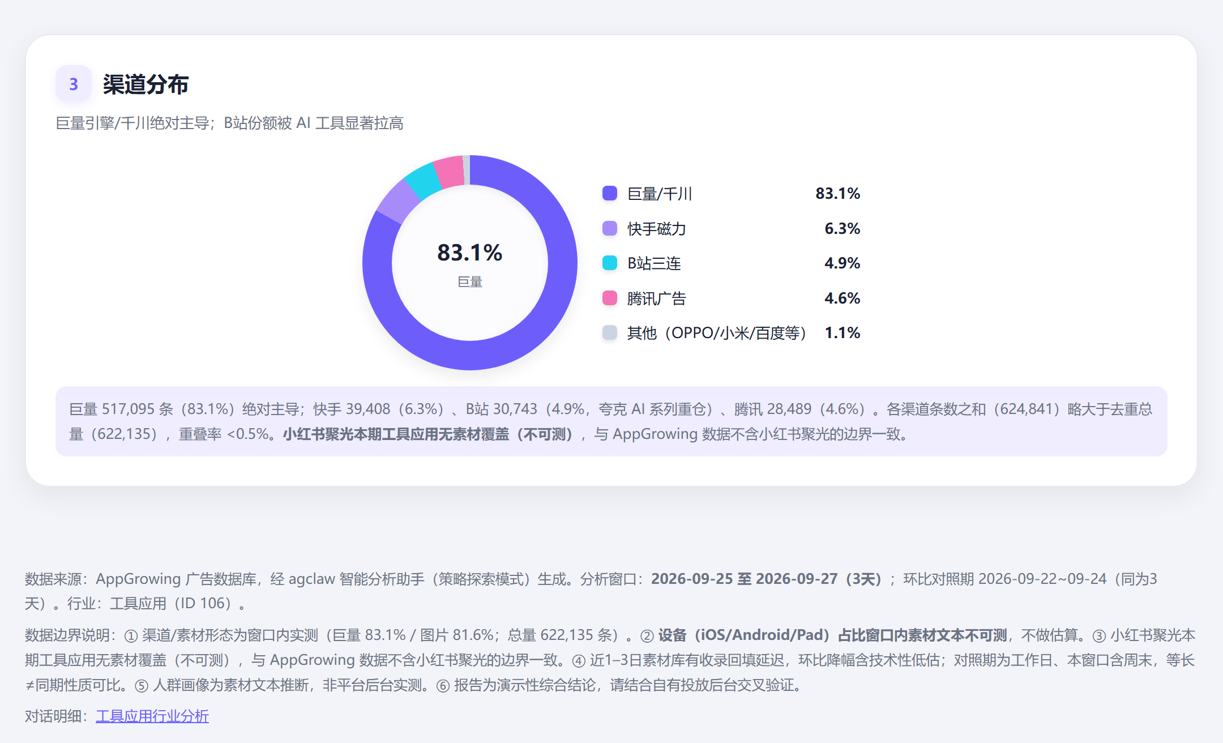
Task: Click the section number 3 badge
Action: point(74,84)
